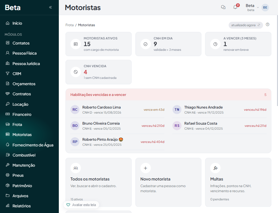Viewport: 278px width, 213px height.
Task: Collapse the sidebar with double chevron
Action: [50, 7]
